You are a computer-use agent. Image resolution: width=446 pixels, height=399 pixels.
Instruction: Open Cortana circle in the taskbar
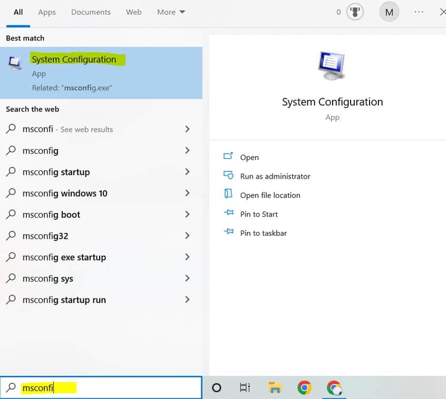coord(217,387)
